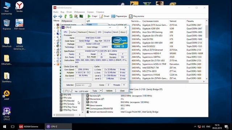Open the PDF-Viewer desktop shortcut

19,24
